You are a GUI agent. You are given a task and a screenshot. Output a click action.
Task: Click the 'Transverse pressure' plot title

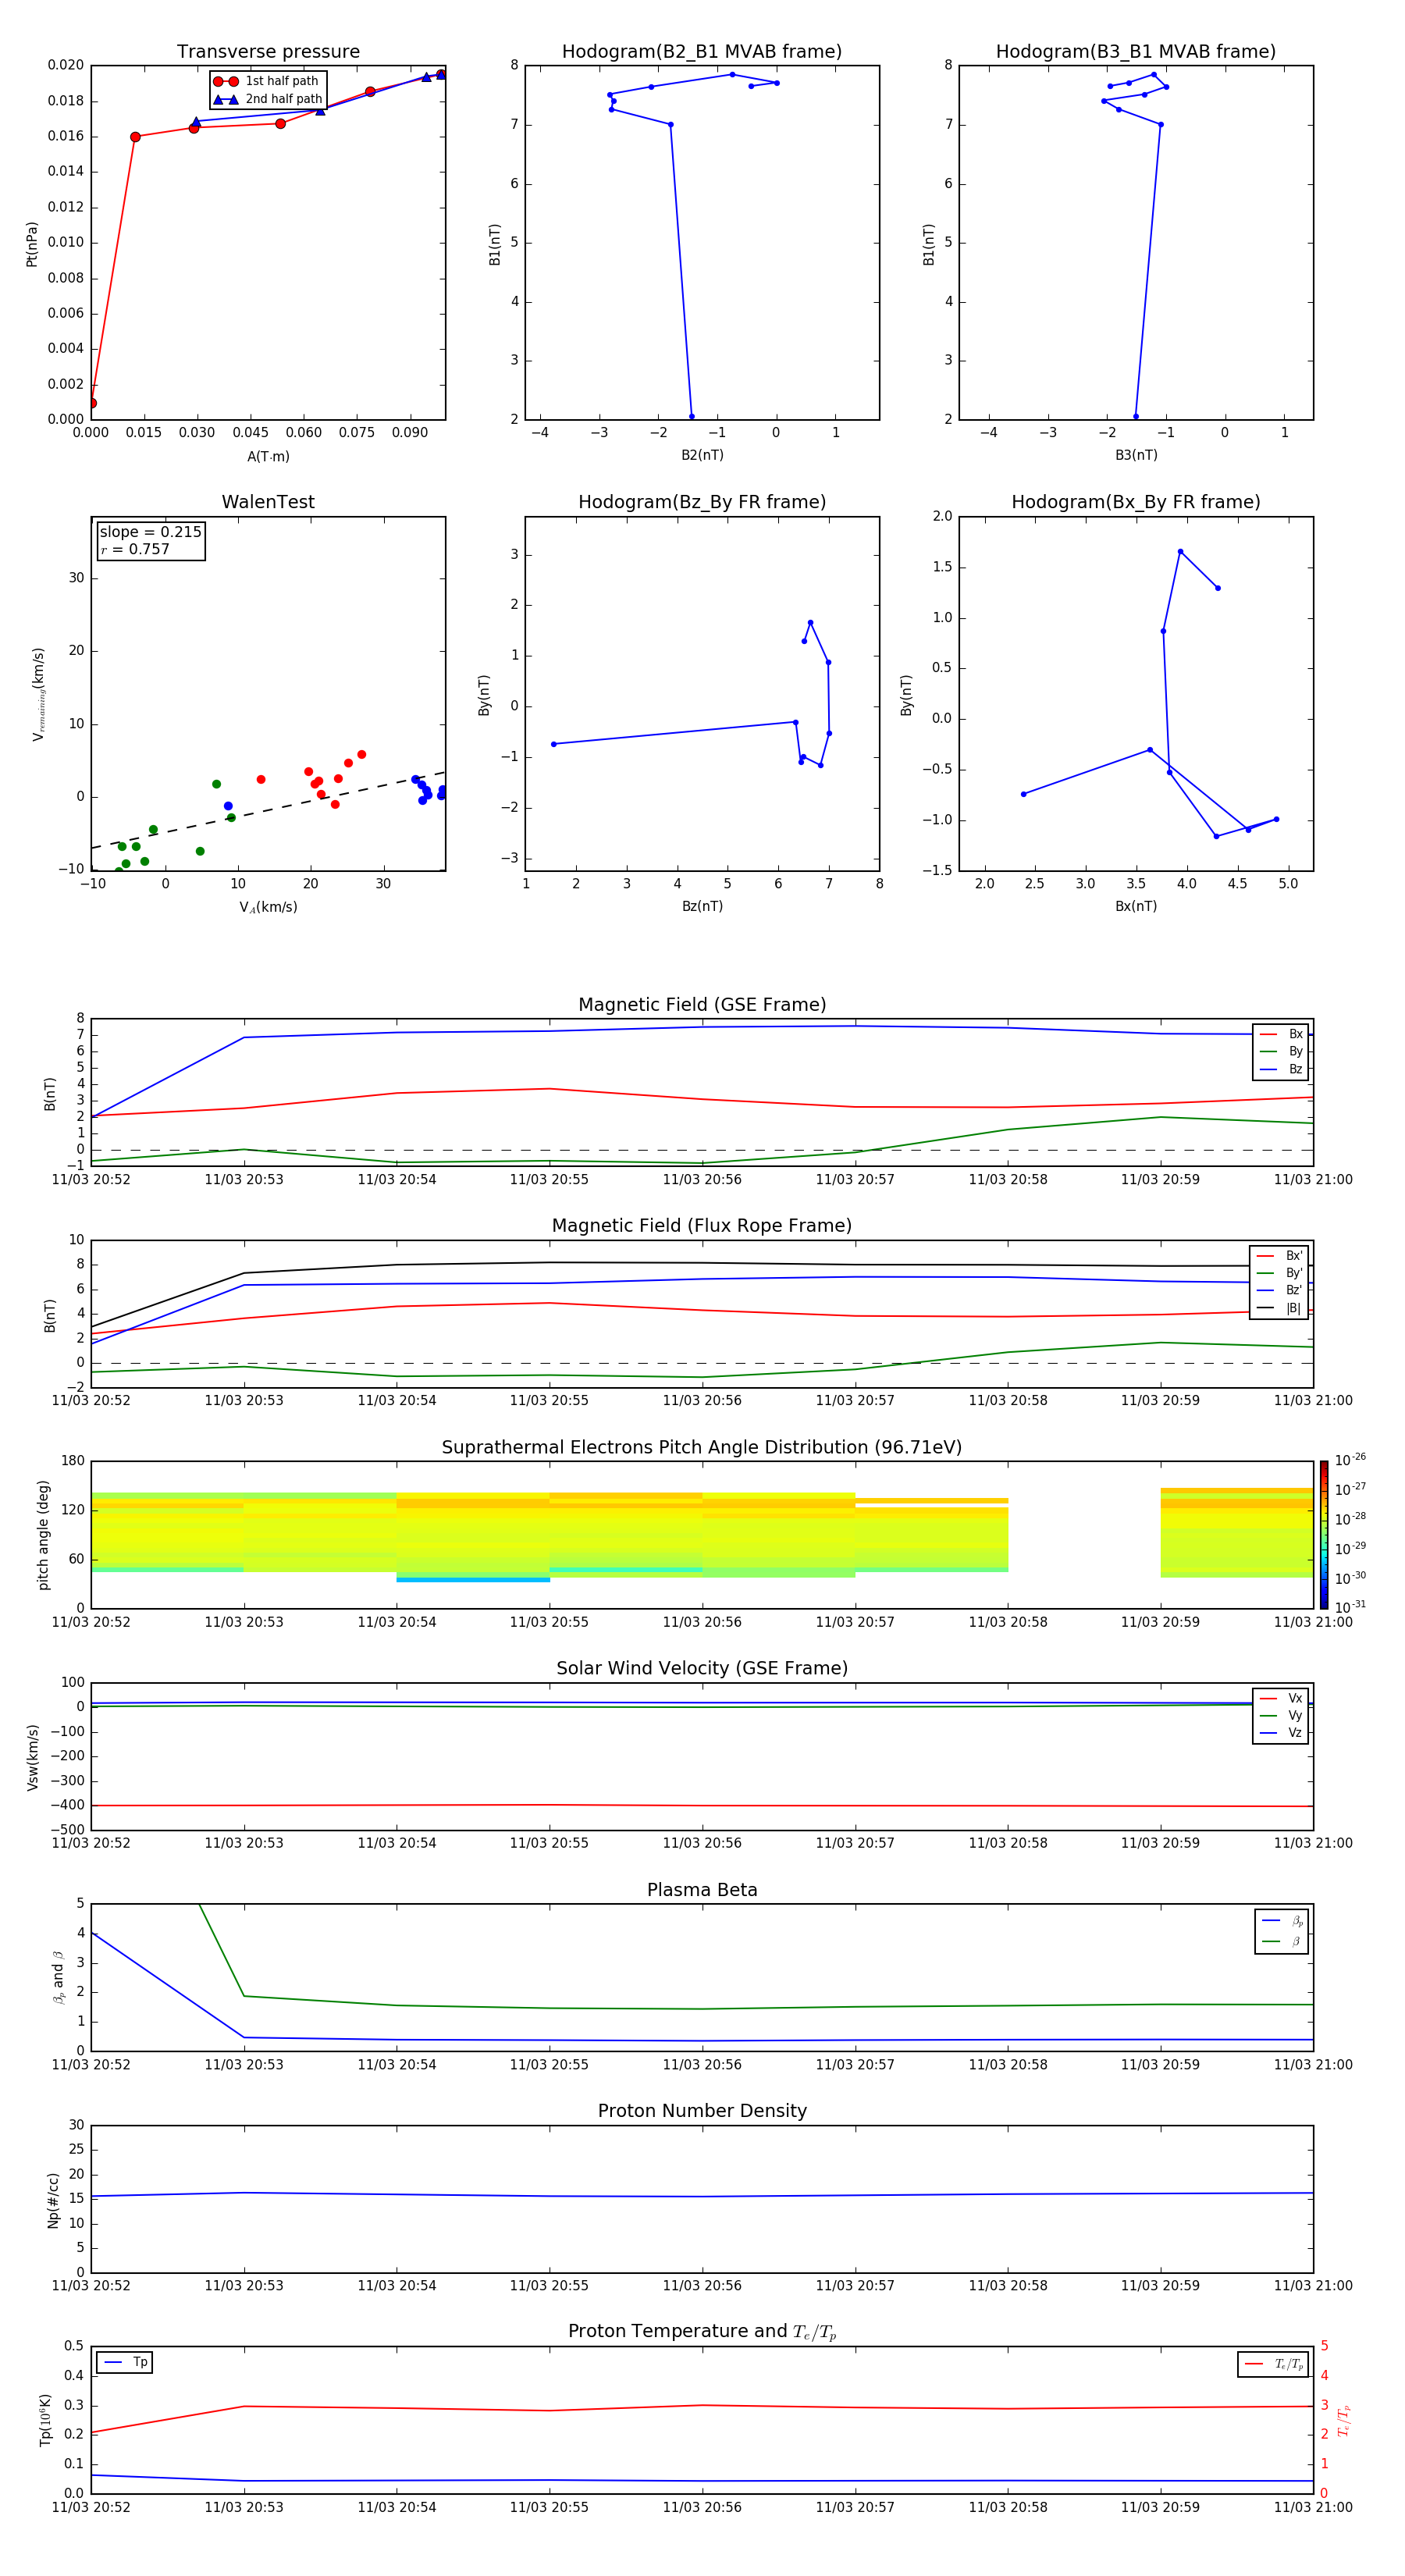point(268,52)
